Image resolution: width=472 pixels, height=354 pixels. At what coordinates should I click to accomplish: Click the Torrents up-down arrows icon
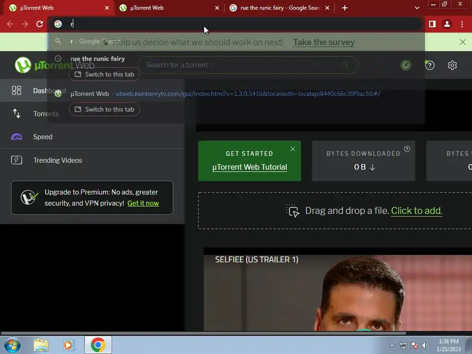[x=17, y=113]
